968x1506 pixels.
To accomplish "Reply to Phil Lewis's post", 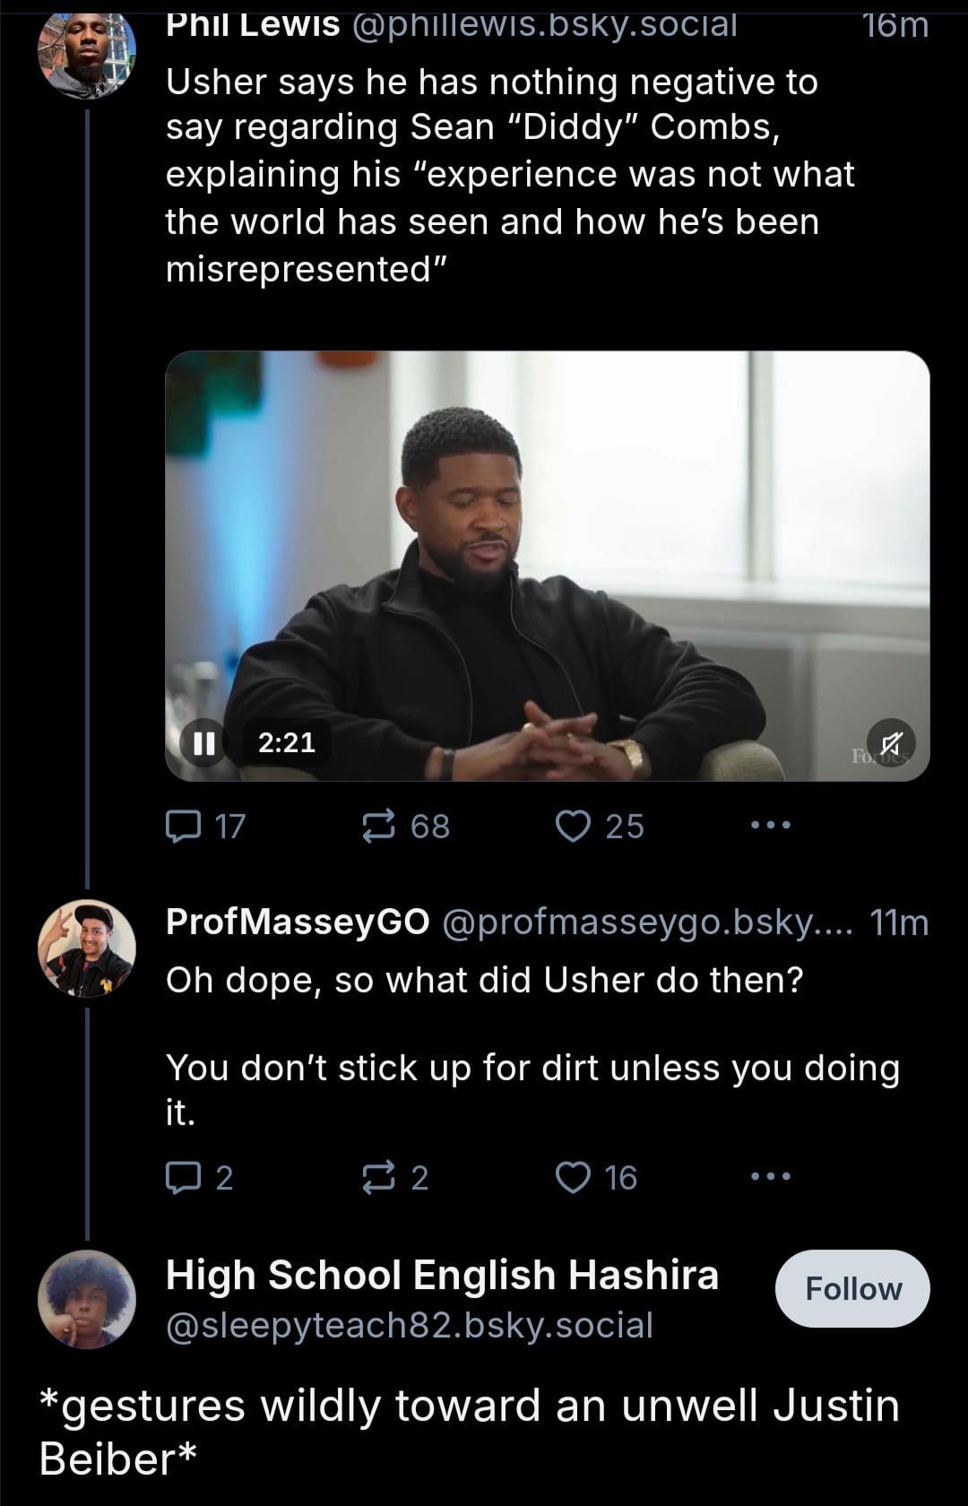I will 185,826.
